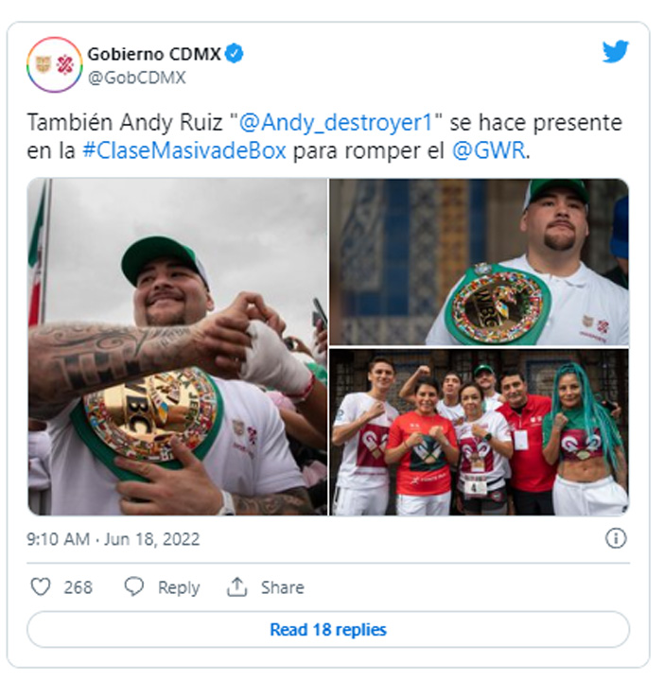The height and width of the screenshot is (681, 664).
Task: Open the 9:10 AM Jun 18, 2022 timestamp
Action: point(114,539)
